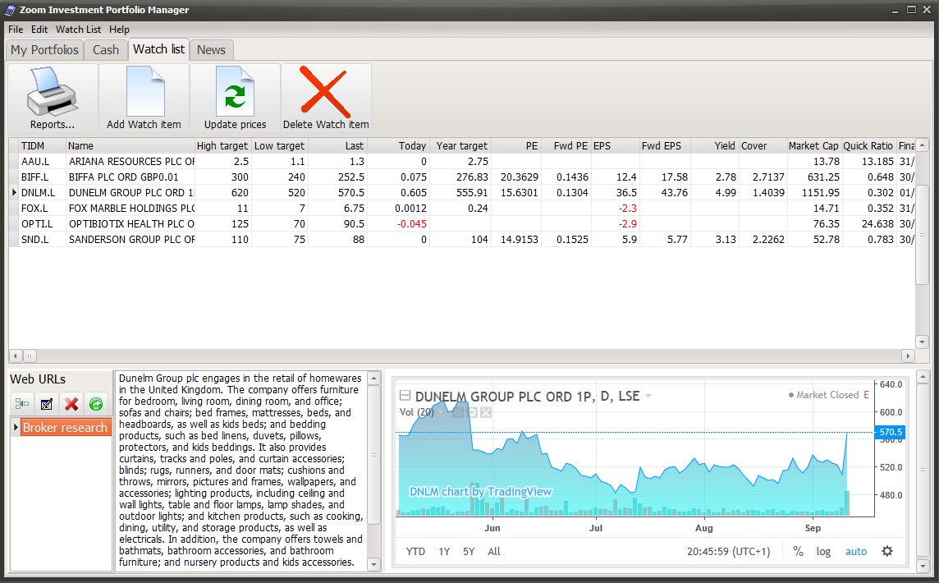939x583 pixels.
Task: Collapse the chart legend minus box
Action: 405,396
